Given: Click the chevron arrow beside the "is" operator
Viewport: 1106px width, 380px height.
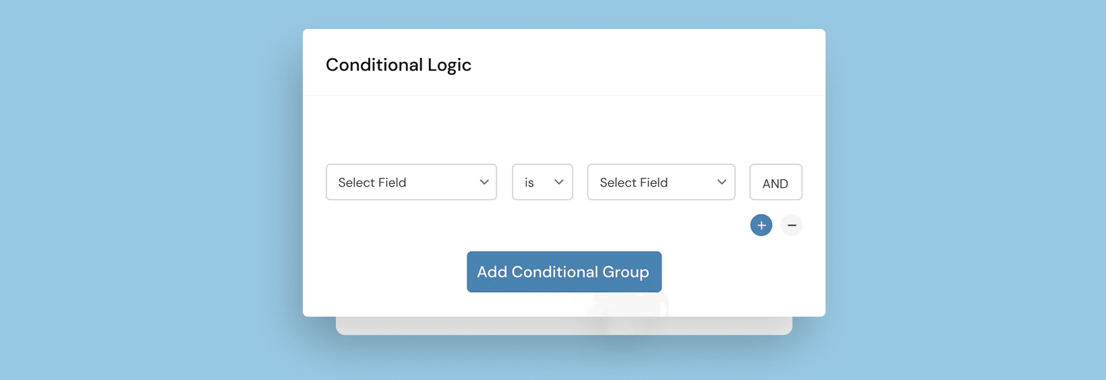Looking at the screenshot, I should tap(559, 182).
